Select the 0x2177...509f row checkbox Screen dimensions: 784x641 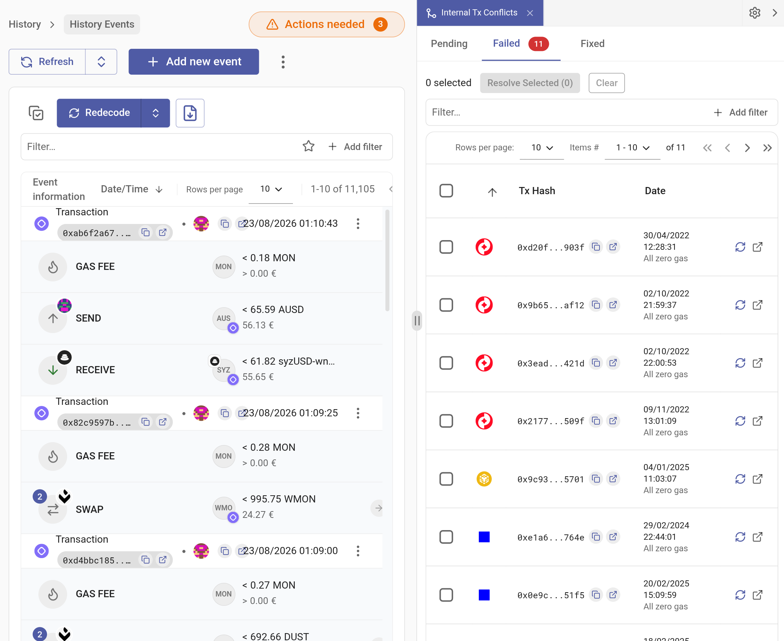[x=446, y=421]
